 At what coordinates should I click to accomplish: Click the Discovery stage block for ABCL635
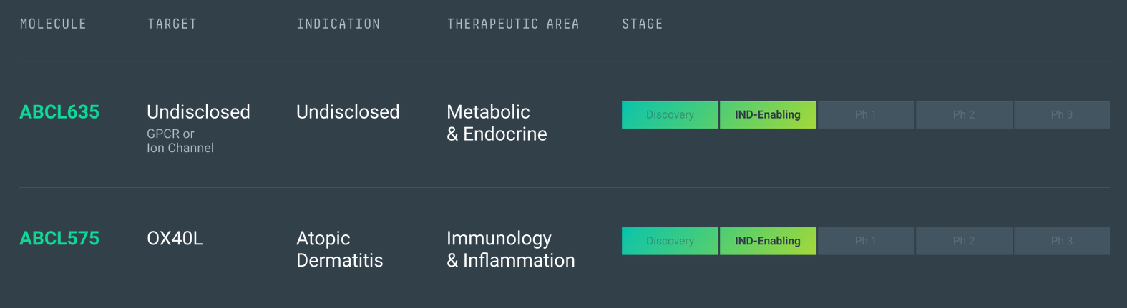pos(670,115)
